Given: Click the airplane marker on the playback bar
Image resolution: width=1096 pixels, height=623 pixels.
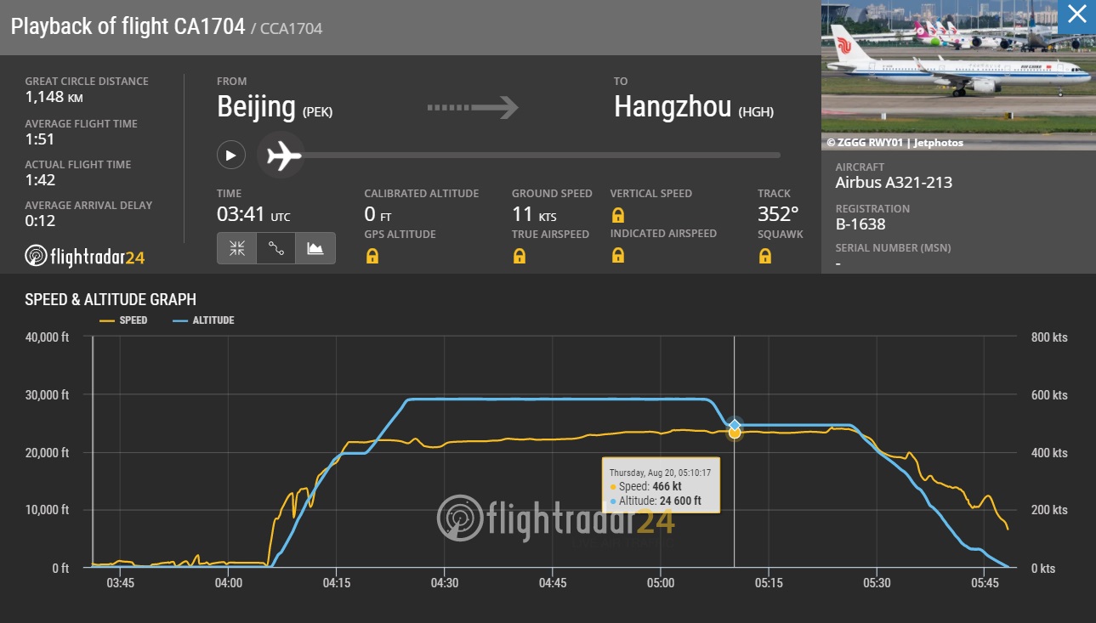Looking at the screenshot, I should pyautogui.click(x=281, y=156).
